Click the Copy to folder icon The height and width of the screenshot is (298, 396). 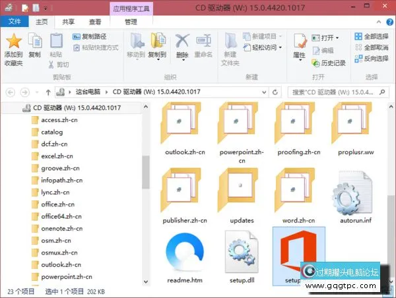pyautogui.click(x=158, y=41)
